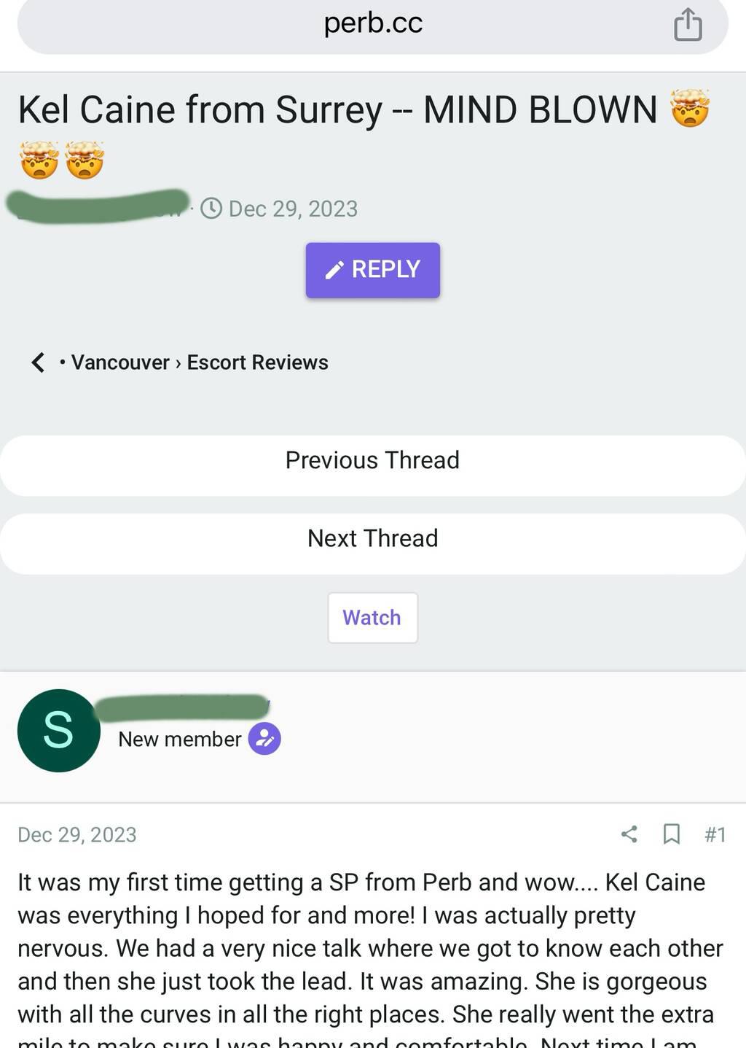This screenshot has height=1048, width=746.
Task: Click the thread starter badge icon
Action: 264,739
